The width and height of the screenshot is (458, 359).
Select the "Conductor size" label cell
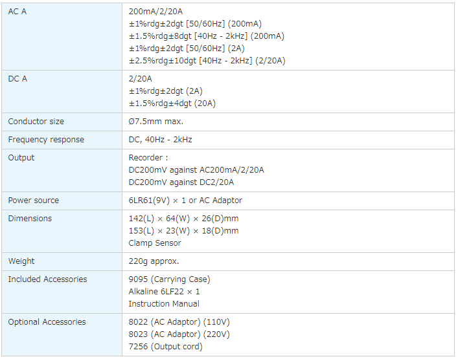coord(36,122)
